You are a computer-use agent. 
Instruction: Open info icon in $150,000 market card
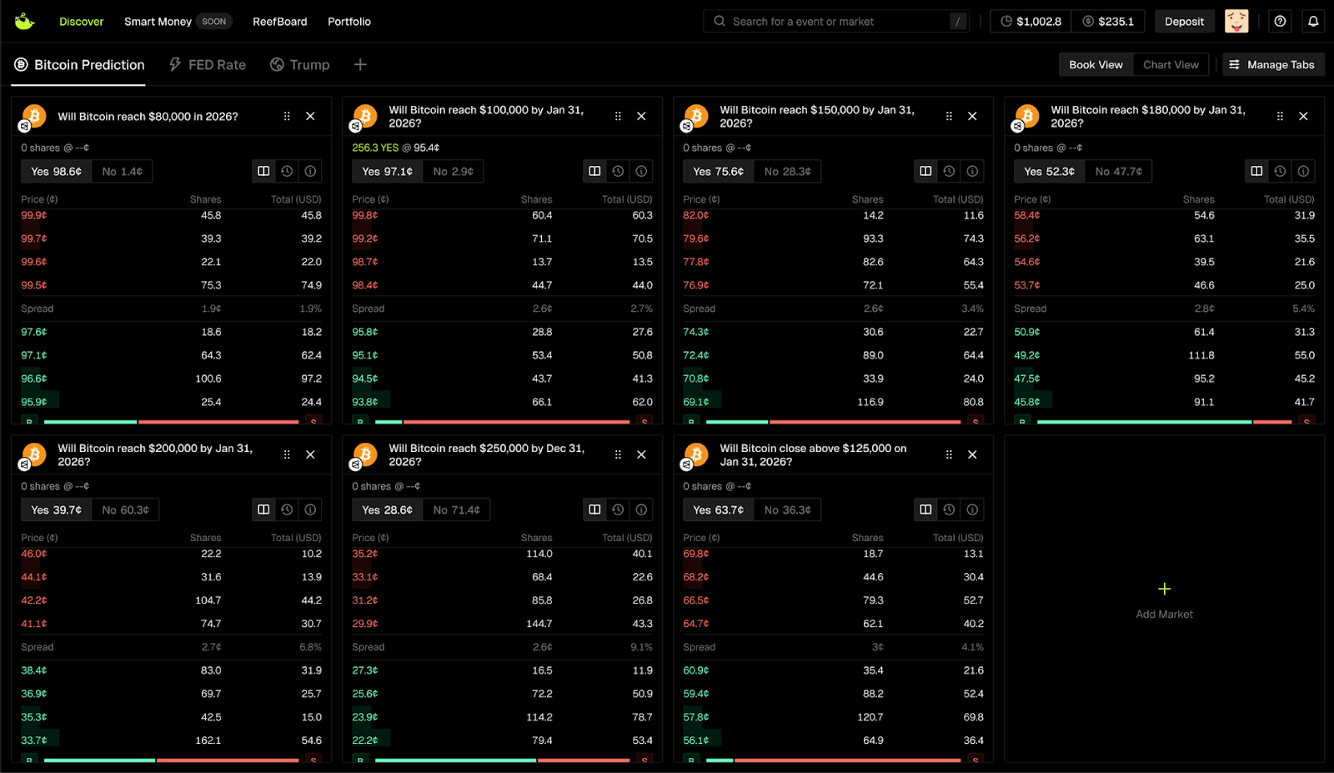pos(972,171)
